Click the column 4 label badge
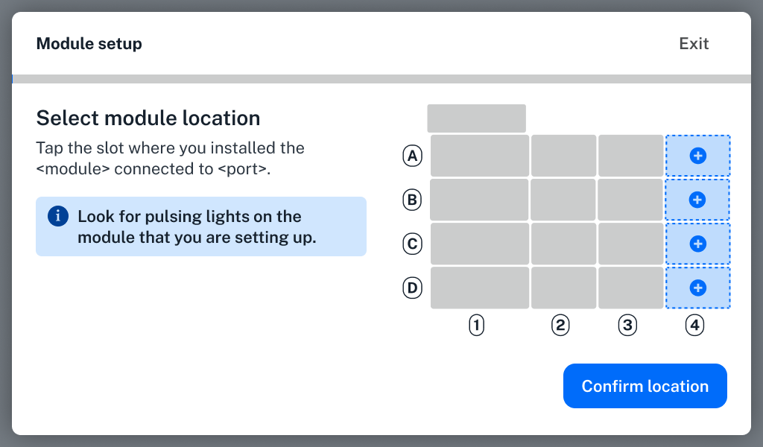The image size is (763, 447). tap(694, 325)
